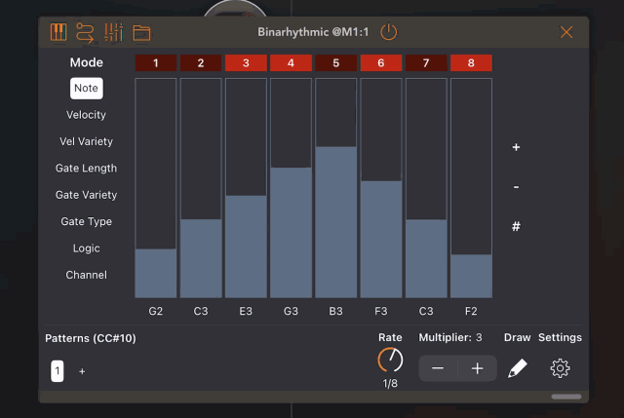624x418 pixels.
Task: Adjust step 1 note bar (G2)
Action: click(x=156, y=188)
